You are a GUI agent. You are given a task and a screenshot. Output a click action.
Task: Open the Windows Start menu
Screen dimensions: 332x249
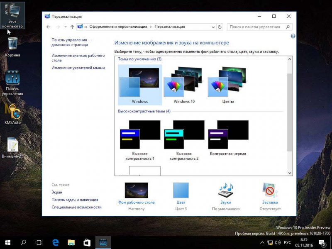click(x=7, y=242)
